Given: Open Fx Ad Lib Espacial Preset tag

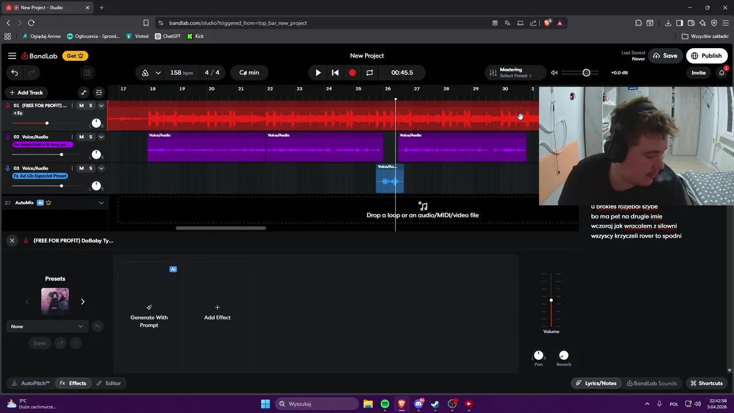Looking at the screenshot, I should tap(40, 176).
